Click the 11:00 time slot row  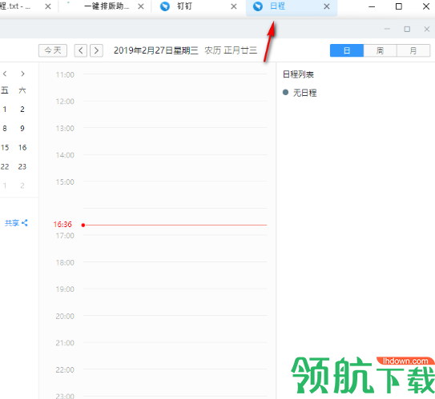point(175,87)
